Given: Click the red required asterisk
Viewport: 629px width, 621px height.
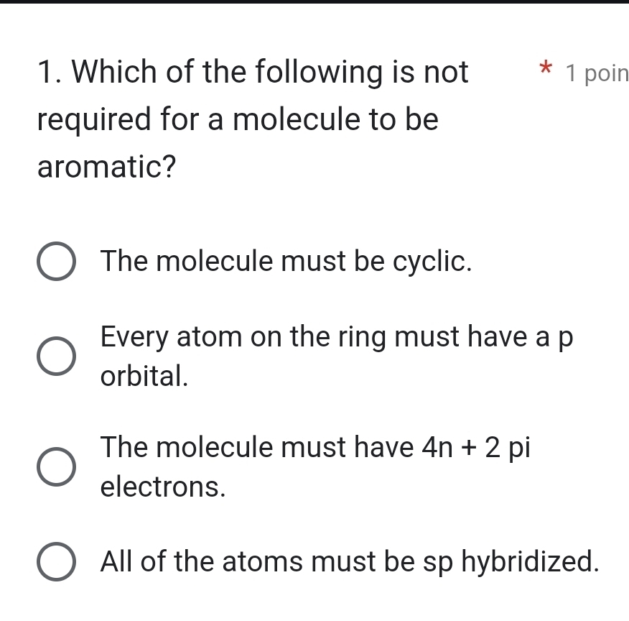Looking at the screenshot, I should (x=546, y=70).
